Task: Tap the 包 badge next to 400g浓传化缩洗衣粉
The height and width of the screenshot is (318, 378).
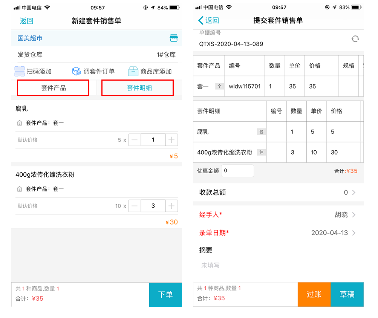Action: click(x=261, y=152)
